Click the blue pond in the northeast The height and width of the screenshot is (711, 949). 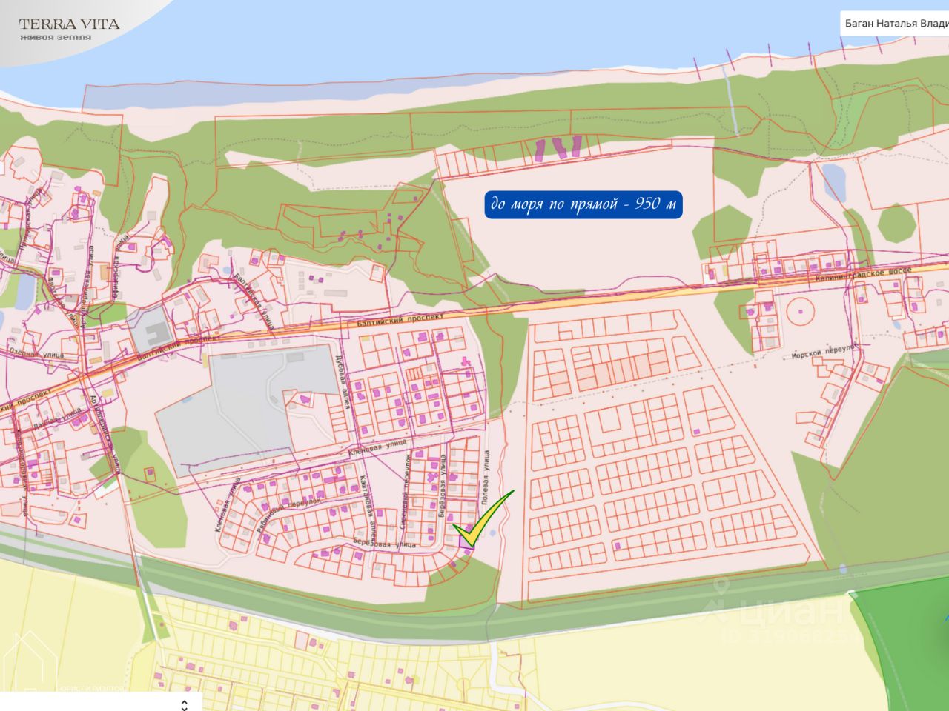tap(834, 181)
